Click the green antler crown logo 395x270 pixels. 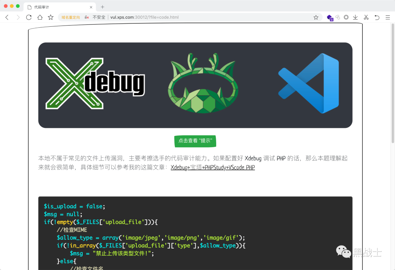pos(203,83)
